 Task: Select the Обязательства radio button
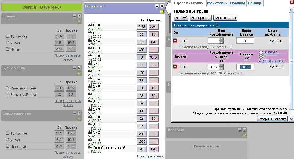click(261, 56)
